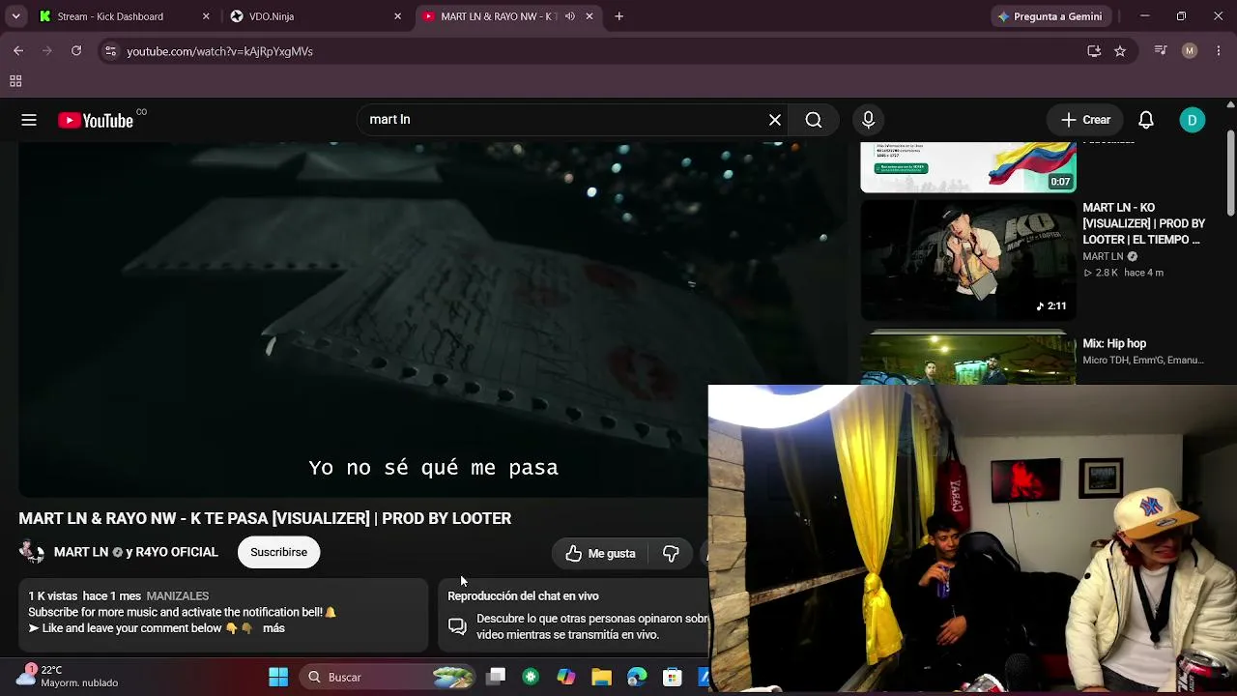Viewport: 1237px width, 696px height.
Task: Subscribe to the MART LN channel
Action: pos(278,552)
